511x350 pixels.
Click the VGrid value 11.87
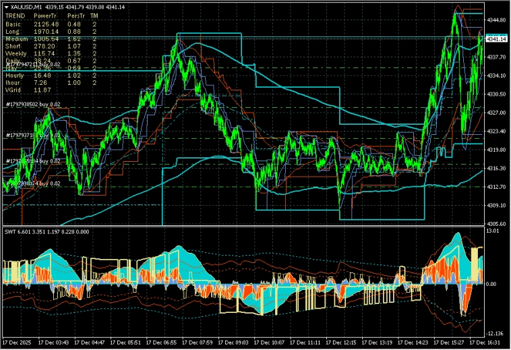[x=42, y=90]
